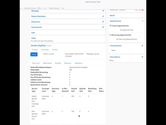
Task: Open the Validations tab
Action: click(79, 63)
